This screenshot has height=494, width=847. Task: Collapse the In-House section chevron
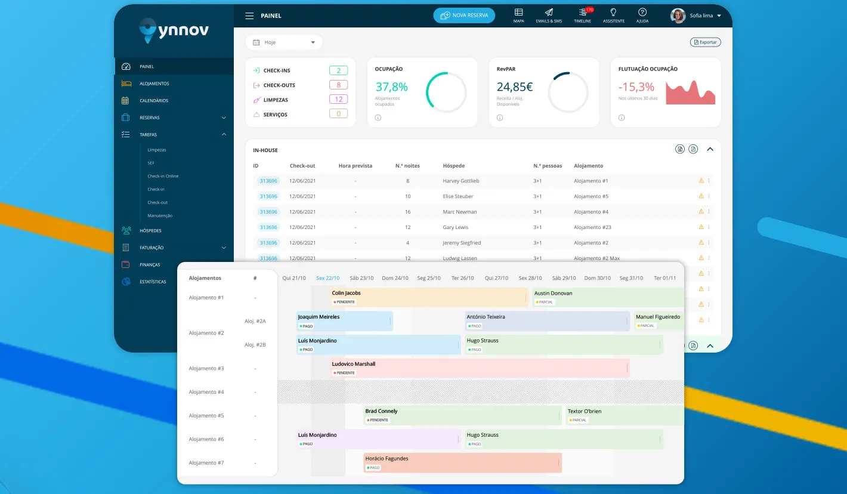click(710, 149)
